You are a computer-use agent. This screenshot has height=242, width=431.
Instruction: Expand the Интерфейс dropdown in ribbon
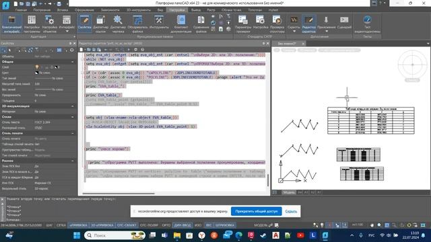pyautogui.click(x=67, y=32)
